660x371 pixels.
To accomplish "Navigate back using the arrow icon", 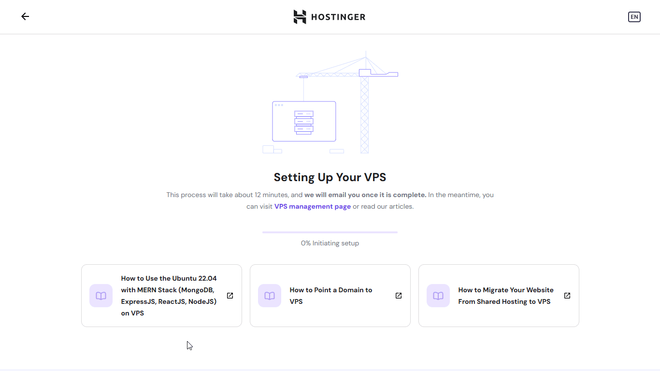I will (x=25, y=16).
